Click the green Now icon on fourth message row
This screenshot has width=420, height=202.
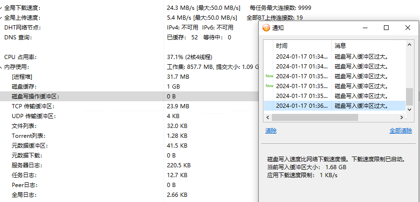tap(269, 86)
